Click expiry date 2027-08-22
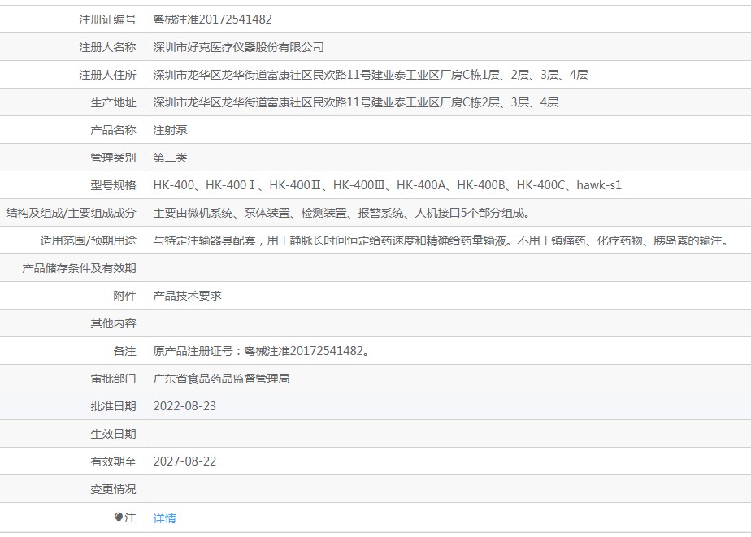Screen dimensions: 751x537 184,461
